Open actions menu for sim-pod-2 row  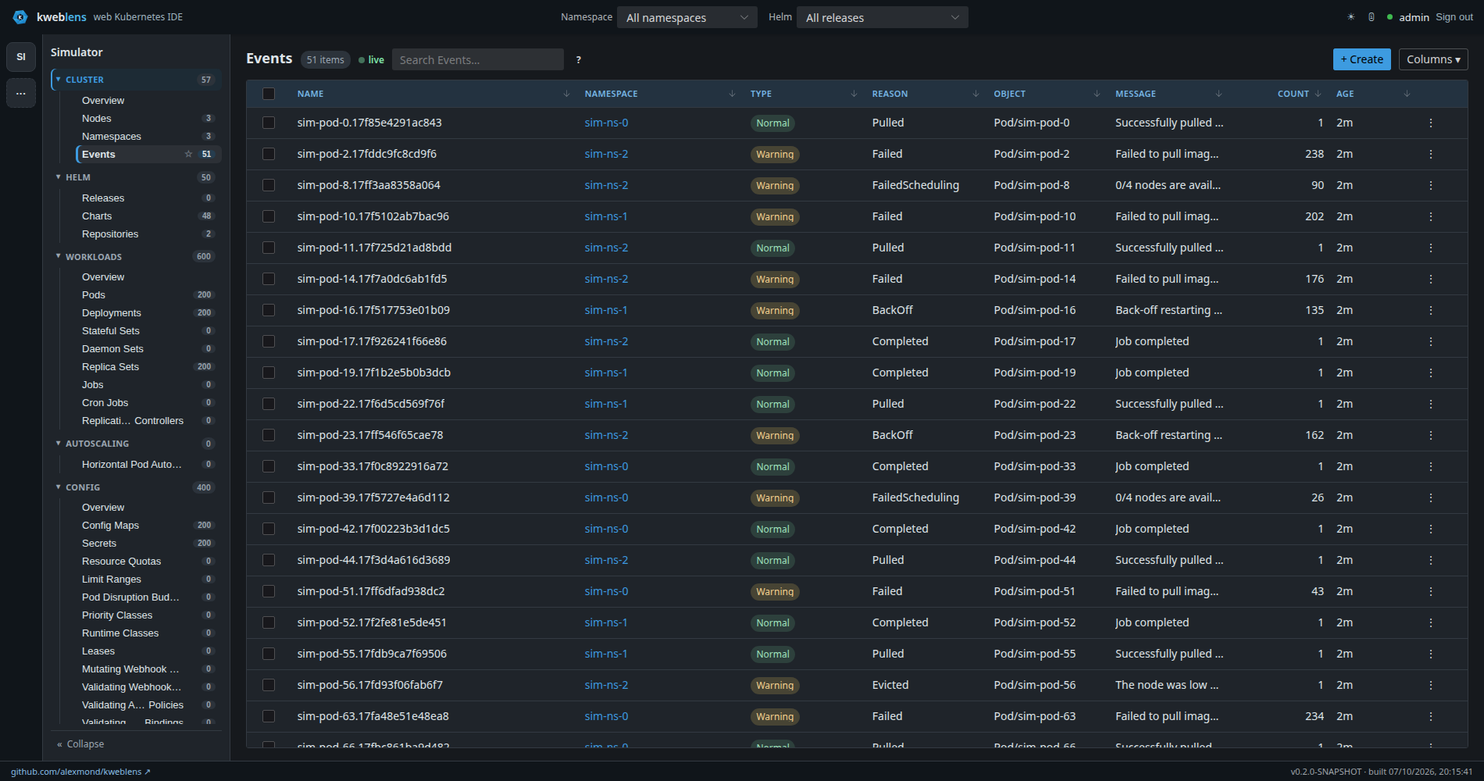pyautogui.click(x=1431, y=154)
